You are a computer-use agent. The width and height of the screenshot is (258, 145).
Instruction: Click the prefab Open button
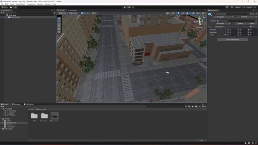click(x=252, y=23)
